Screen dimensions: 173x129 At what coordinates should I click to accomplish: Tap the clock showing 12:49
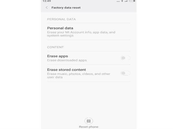coord(46,1)
